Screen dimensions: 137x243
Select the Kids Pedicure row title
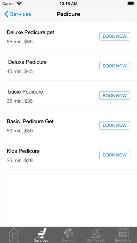tap(23, 151)
